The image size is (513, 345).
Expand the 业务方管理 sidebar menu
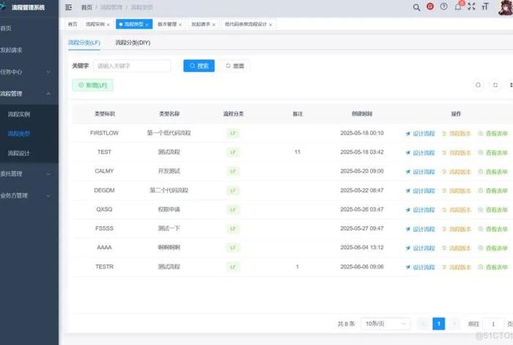click(x=28, y=195)
